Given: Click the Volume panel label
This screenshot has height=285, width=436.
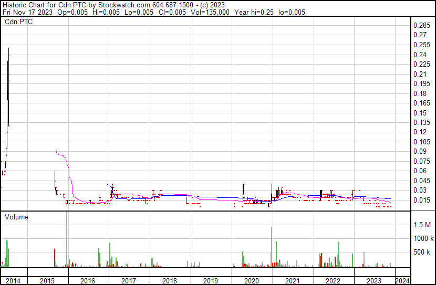Looking at the screenshot, I should pyautogui.click(x=16, y=217).
